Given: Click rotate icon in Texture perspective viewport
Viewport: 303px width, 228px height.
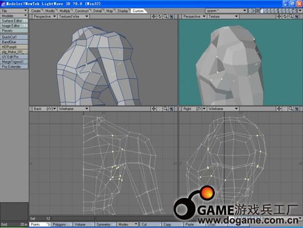Looking at the screenshot, I should [x=285, y=16].
